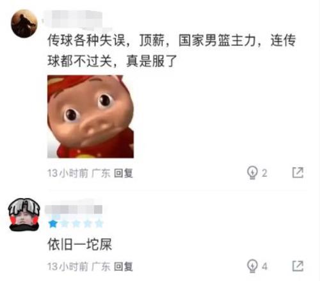The width and height of the screenshot is (320, 281).
Task: Share the first comment about 传球各种失误
Action: [298, 172]
